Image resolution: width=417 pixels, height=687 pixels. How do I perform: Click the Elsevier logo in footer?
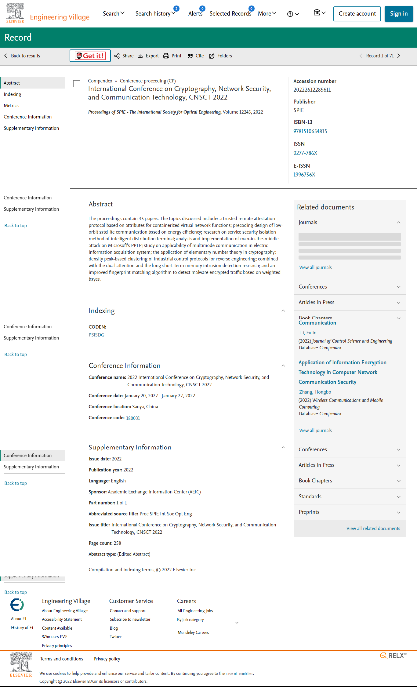click(21, 664)
